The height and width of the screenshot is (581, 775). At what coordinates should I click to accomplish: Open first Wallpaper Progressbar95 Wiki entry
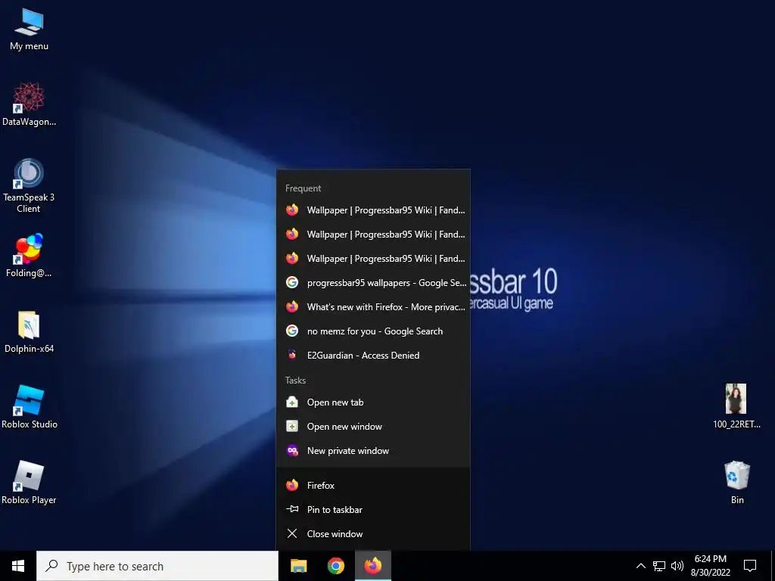click(373, 210)
